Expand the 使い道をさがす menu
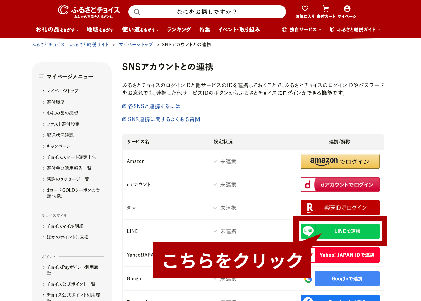Viewport: 421px width, 301px height. click(140, 30)
